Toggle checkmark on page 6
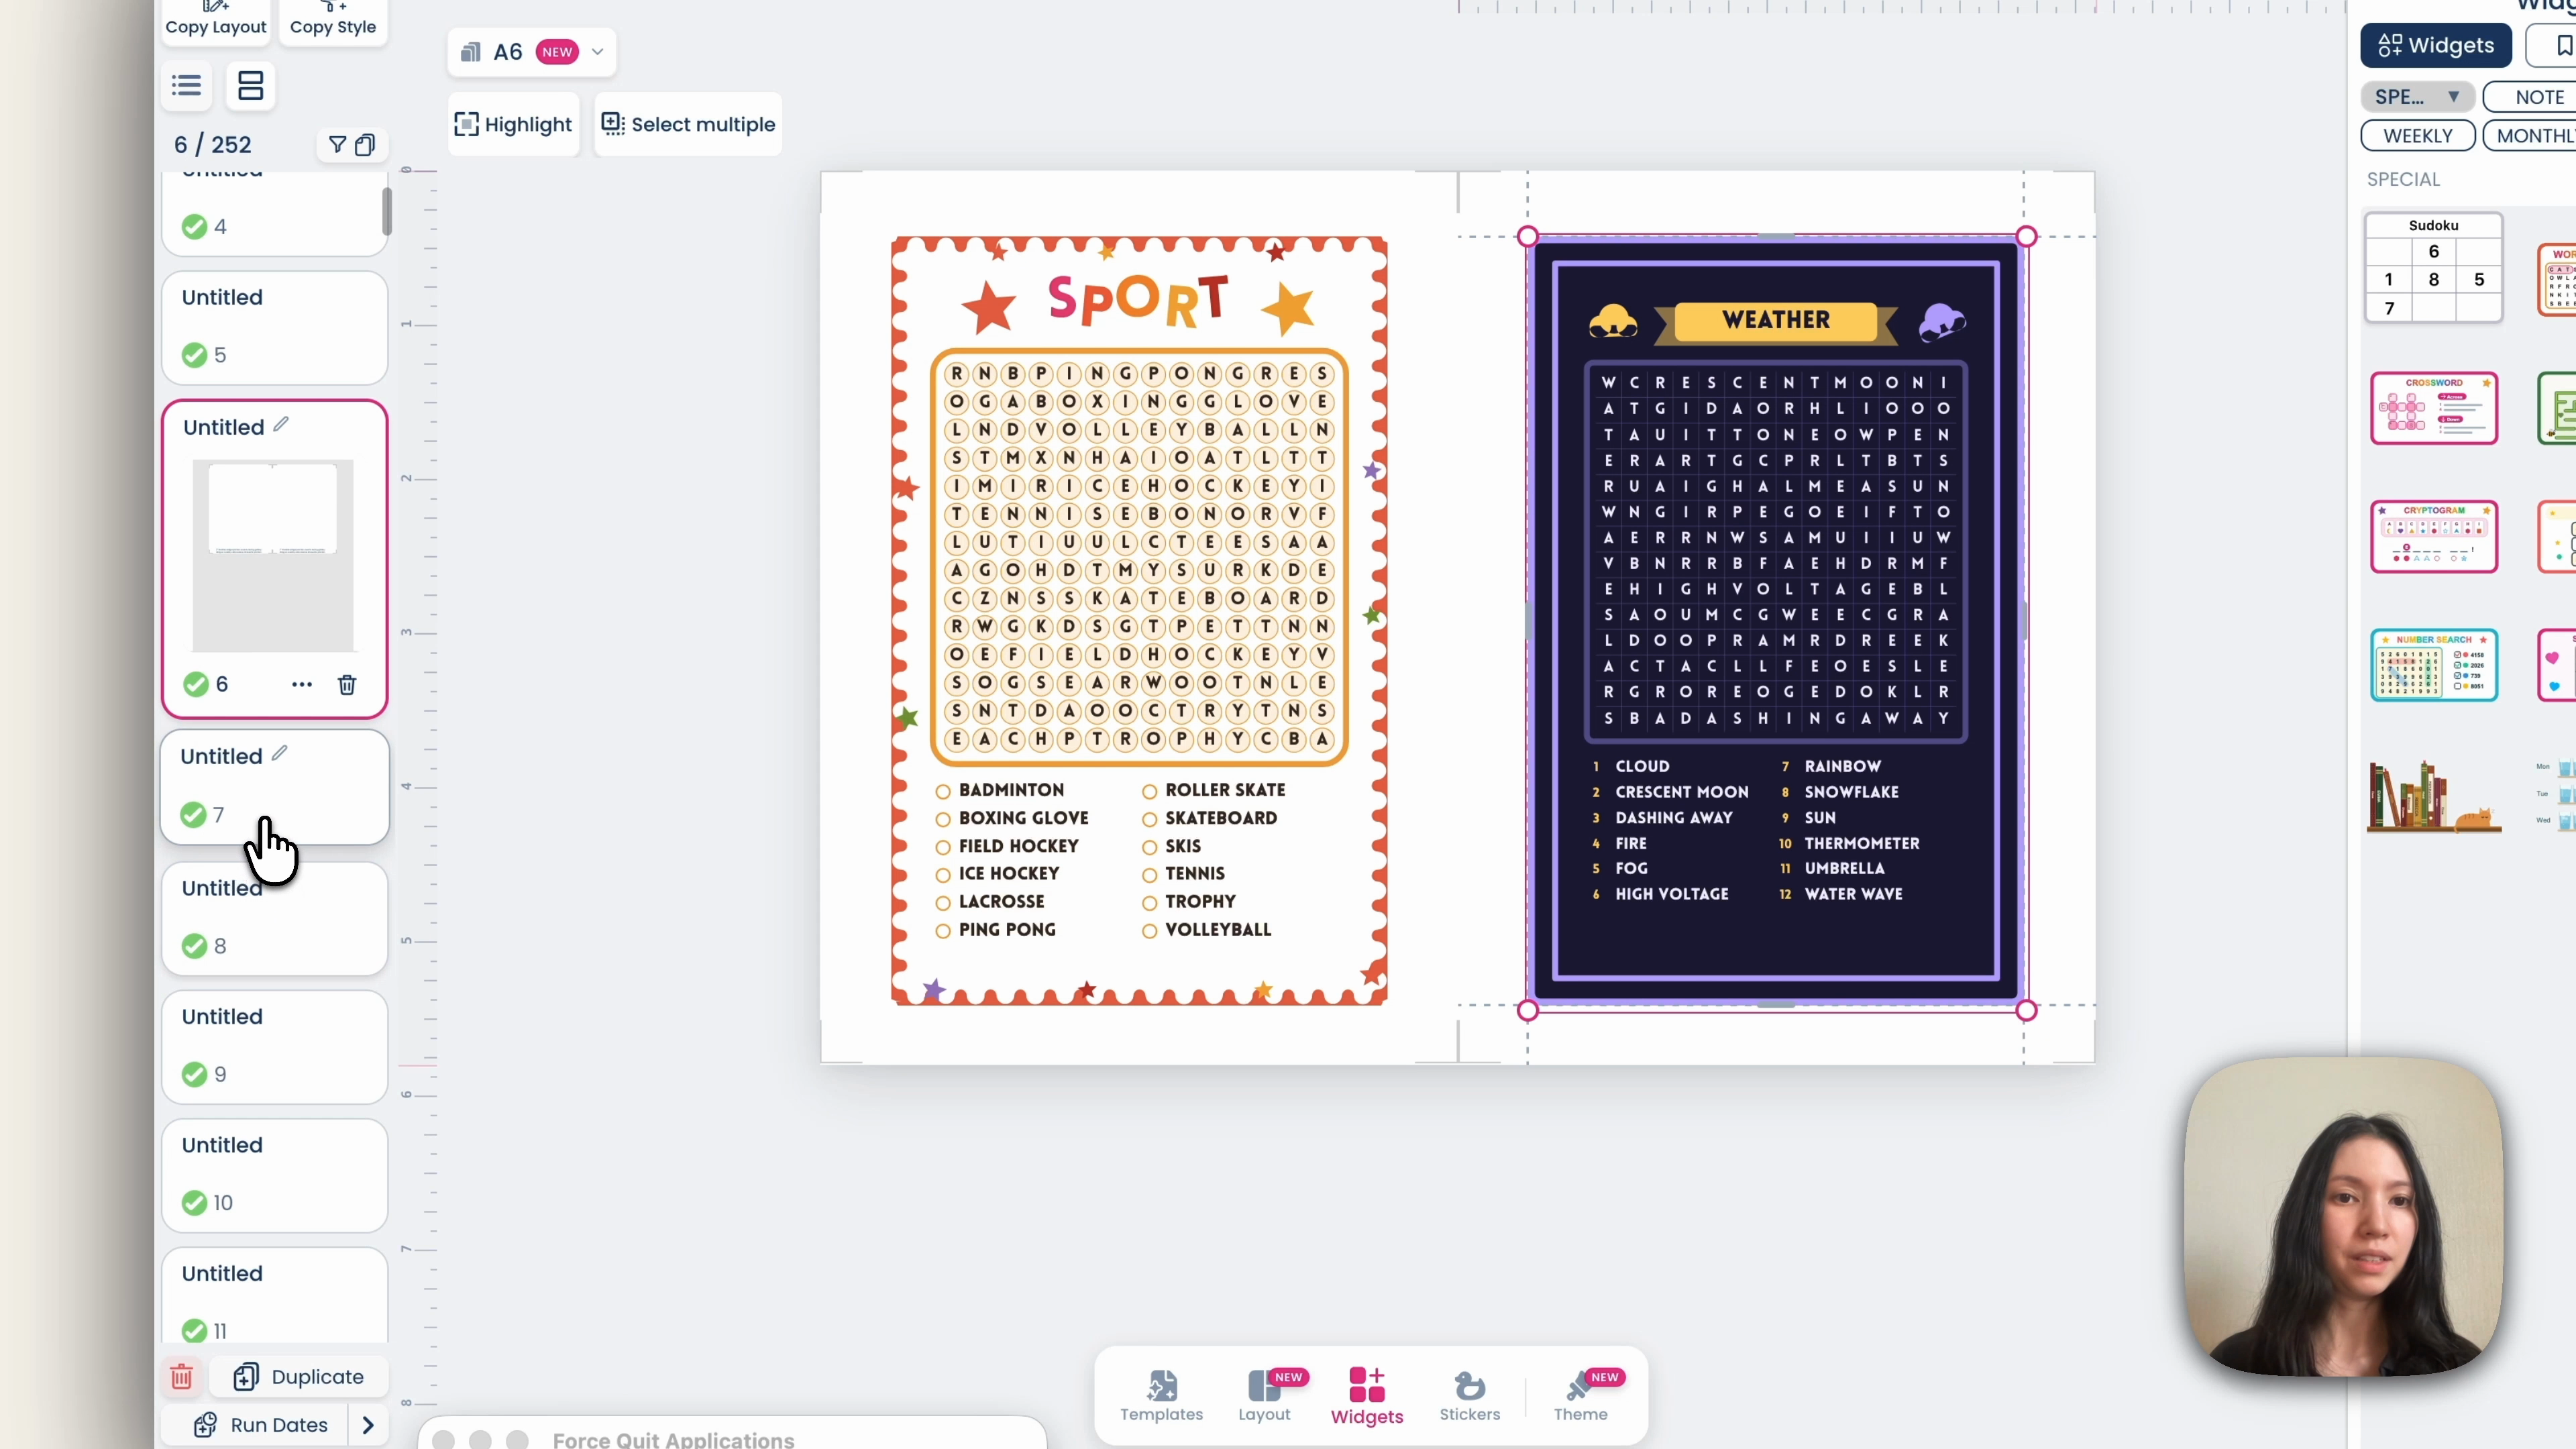This screenshot has width=2576, height=1449. (x=196, y=685)
